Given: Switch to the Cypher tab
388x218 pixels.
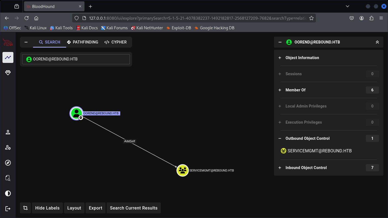Looking at the screenshot, I should click(x=115, y=42).
